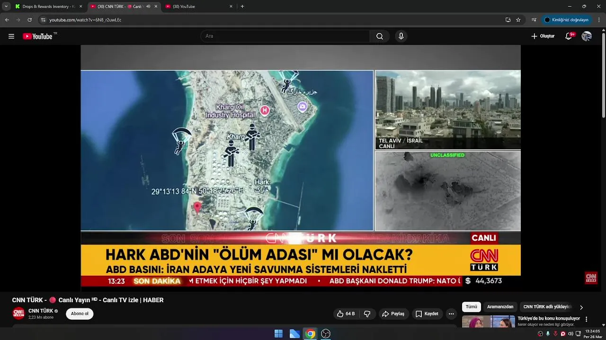The image size is (606, 340).
Task: Expand the tab search dropdown arrow
Action: (x=6, y=7)
